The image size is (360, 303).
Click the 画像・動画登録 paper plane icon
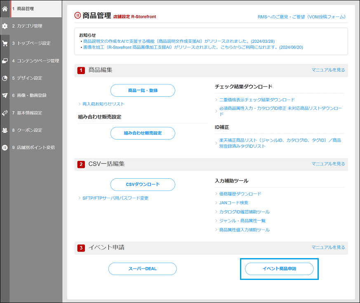coord(5,95)
